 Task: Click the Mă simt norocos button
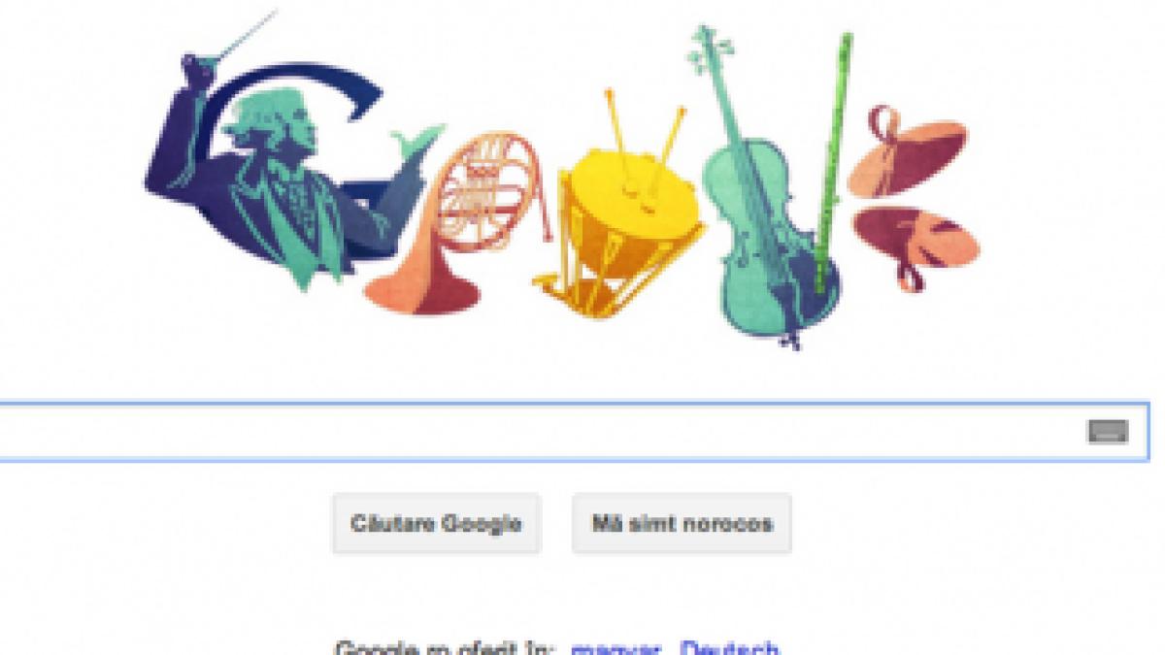682,524
